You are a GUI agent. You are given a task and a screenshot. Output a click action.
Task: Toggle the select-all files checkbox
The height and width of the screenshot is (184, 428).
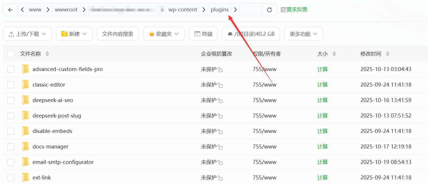coord(11,54)
